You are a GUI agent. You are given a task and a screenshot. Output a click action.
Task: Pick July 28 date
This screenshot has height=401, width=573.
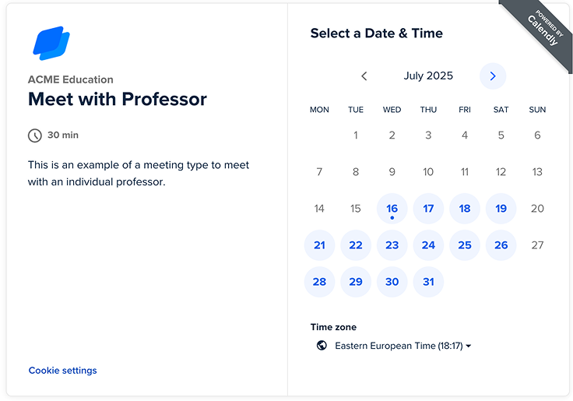[319, 282]
